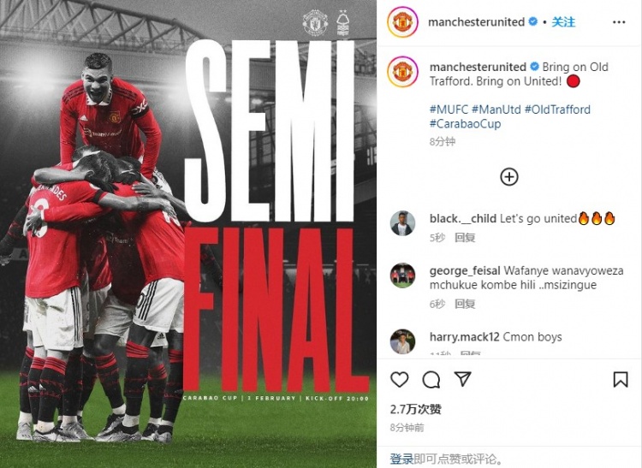
Task: Open the #OldTrafford hashtag link
Action: click(x=557, y=110)
